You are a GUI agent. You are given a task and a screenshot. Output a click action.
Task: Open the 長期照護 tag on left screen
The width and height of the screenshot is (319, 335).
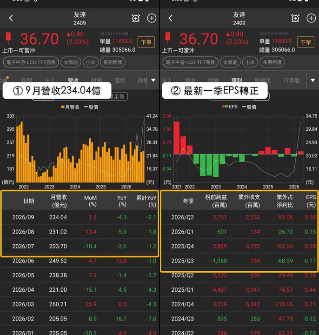pyautogui.click(x=113, y=62)
